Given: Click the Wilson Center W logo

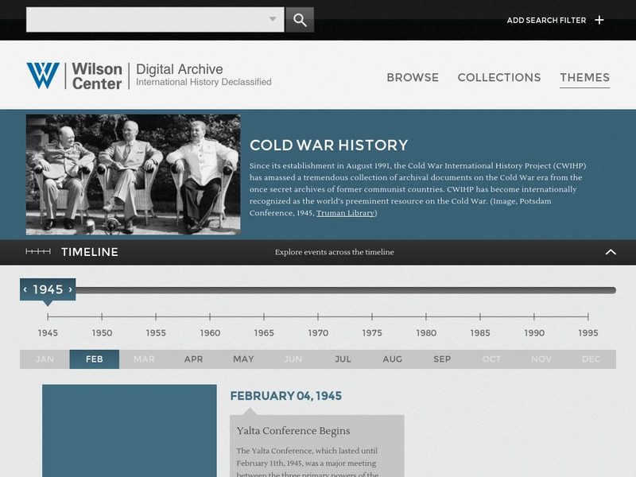Looking at the screenshot, I should 43,76.
